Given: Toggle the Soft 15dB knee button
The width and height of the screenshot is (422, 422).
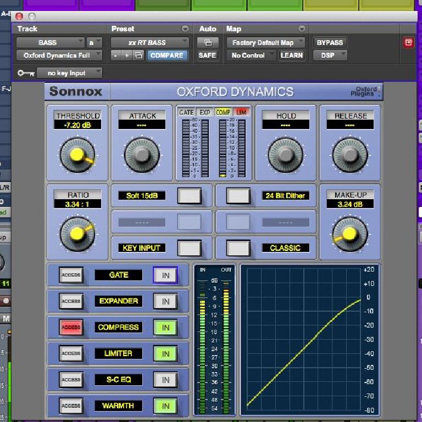Looking at the screenshot, I should click(x=190, y=196).
